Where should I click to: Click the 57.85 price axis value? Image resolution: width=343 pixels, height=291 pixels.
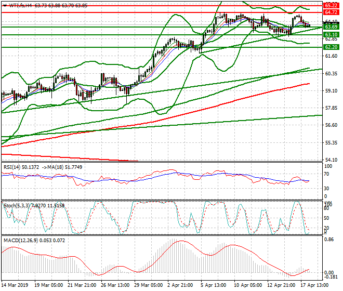[331, 108]
